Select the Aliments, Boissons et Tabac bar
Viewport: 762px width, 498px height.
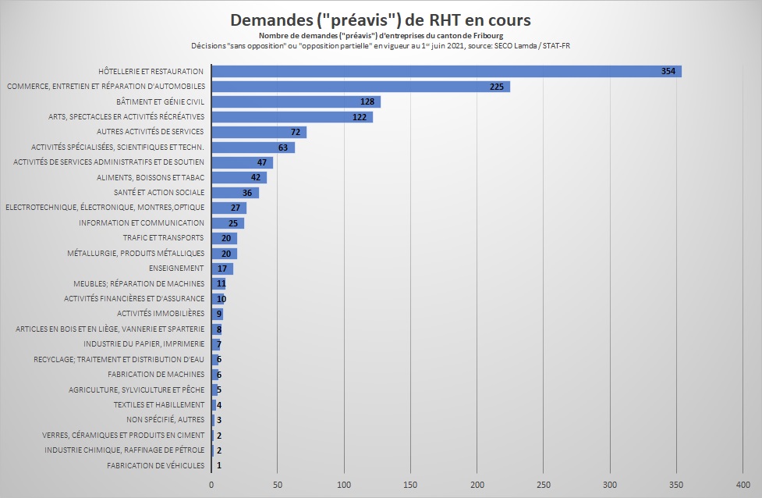(x=238, y=177)
